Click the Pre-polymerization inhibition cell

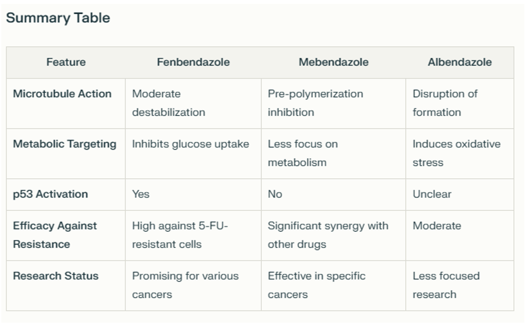point(315,103)
